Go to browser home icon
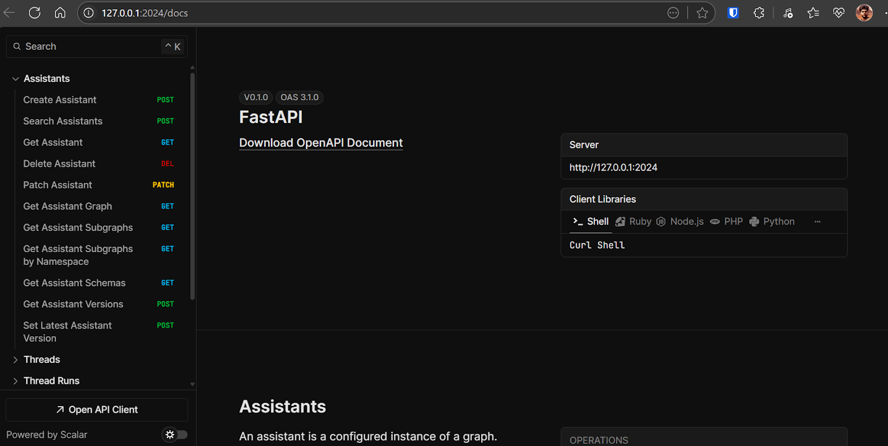The width and height of the screenshot is (888, 446). point(60,13)
